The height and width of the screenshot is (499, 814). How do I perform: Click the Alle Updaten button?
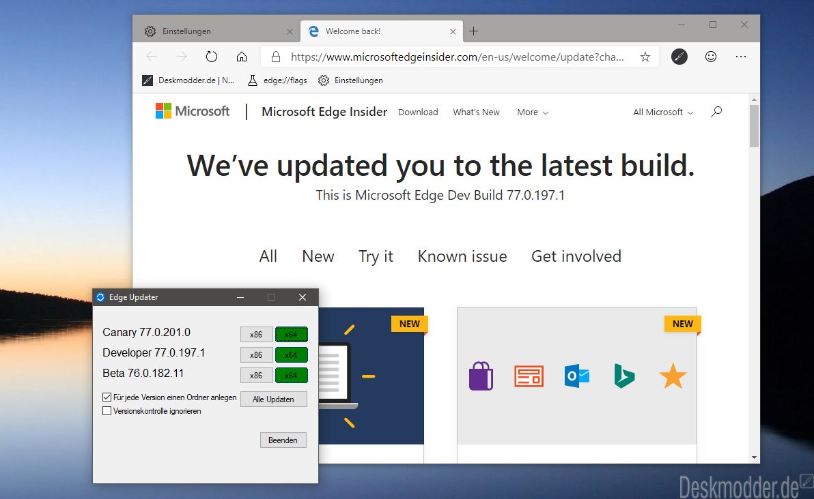click(274, 399)
